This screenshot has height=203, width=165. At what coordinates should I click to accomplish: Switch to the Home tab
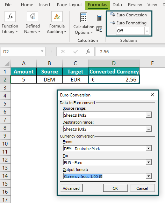(27, 5)
